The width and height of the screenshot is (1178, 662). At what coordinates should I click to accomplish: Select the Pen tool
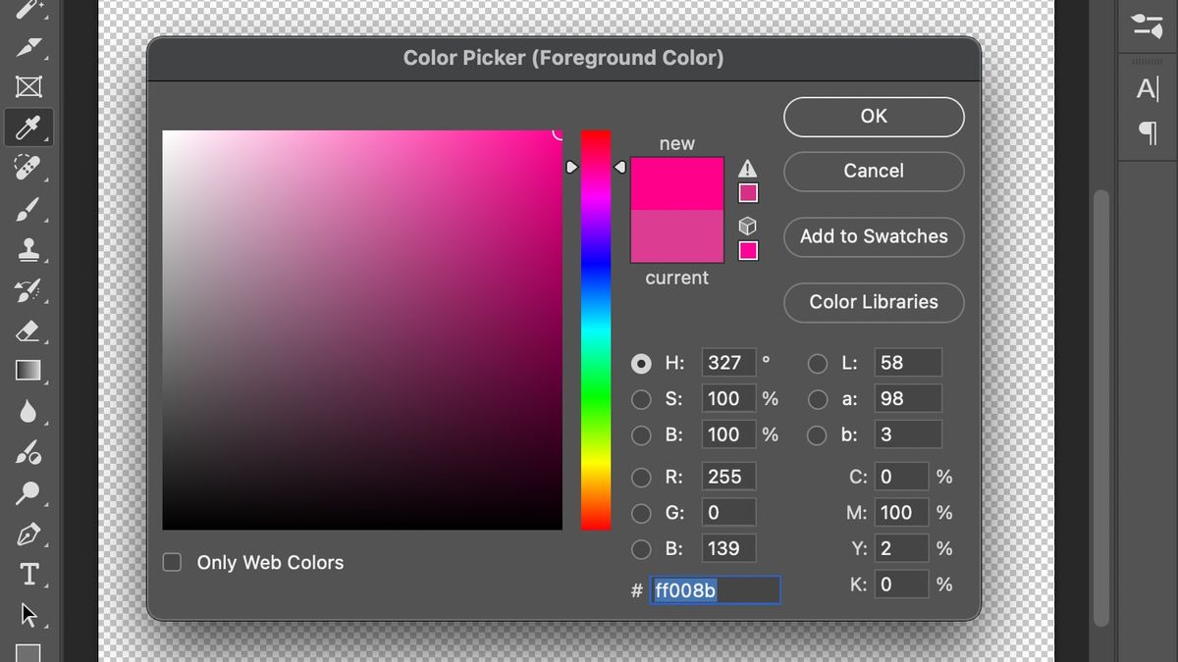tap(27, 535)
